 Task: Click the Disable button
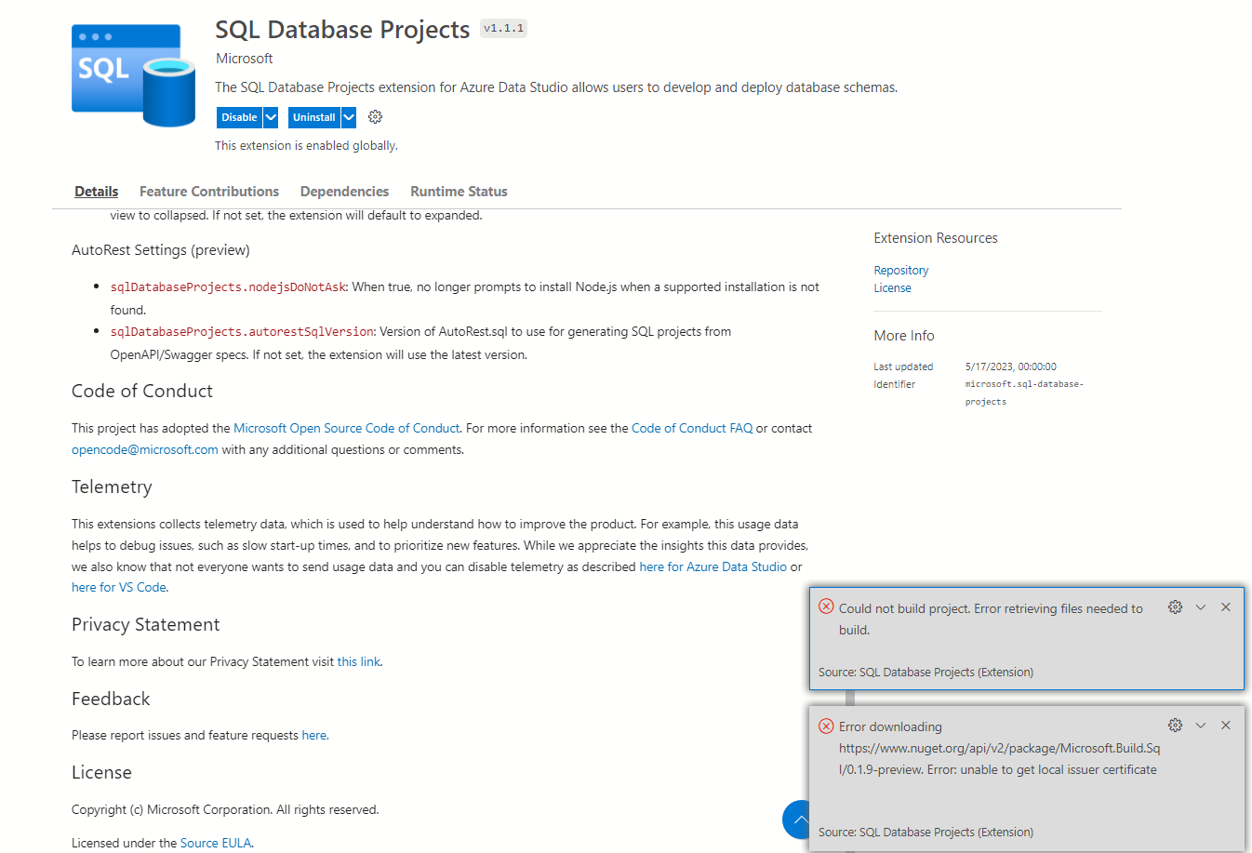click(x=239, y=116)
